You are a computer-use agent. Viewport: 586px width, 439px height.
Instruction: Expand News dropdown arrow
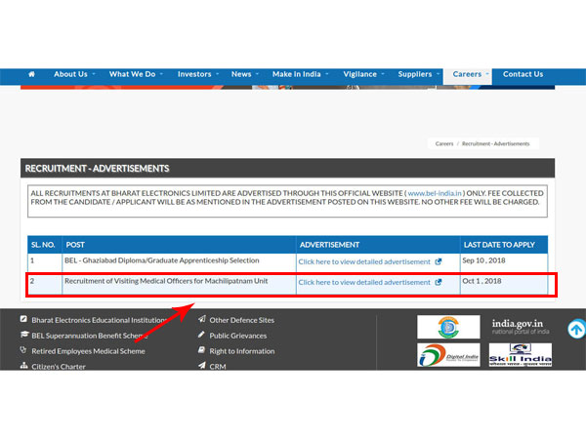257,74
